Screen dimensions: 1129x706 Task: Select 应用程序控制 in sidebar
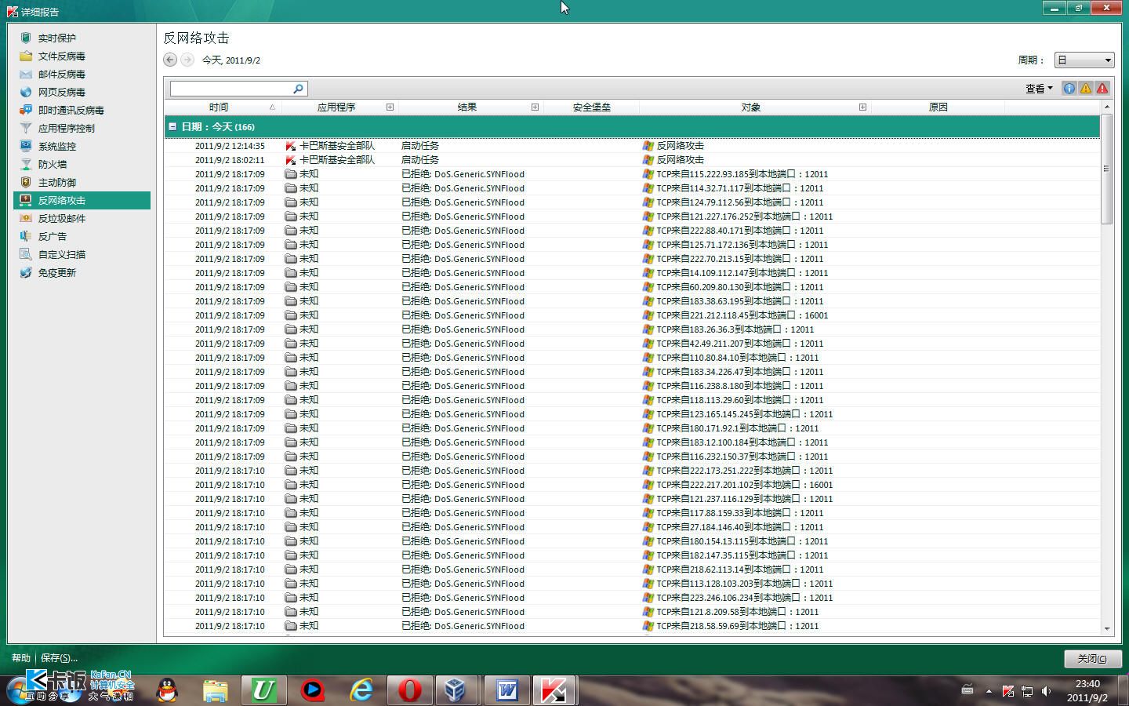(66, 128)
